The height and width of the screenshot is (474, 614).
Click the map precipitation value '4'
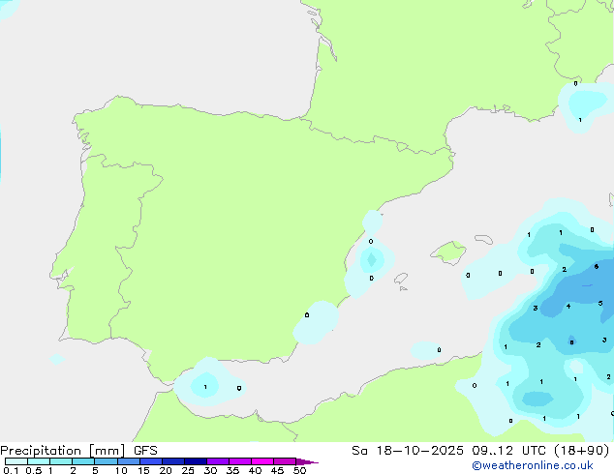[568, 307]
